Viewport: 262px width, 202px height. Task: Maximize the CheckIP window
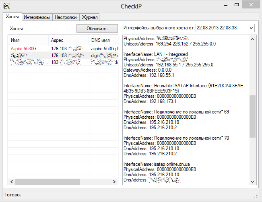236,5
